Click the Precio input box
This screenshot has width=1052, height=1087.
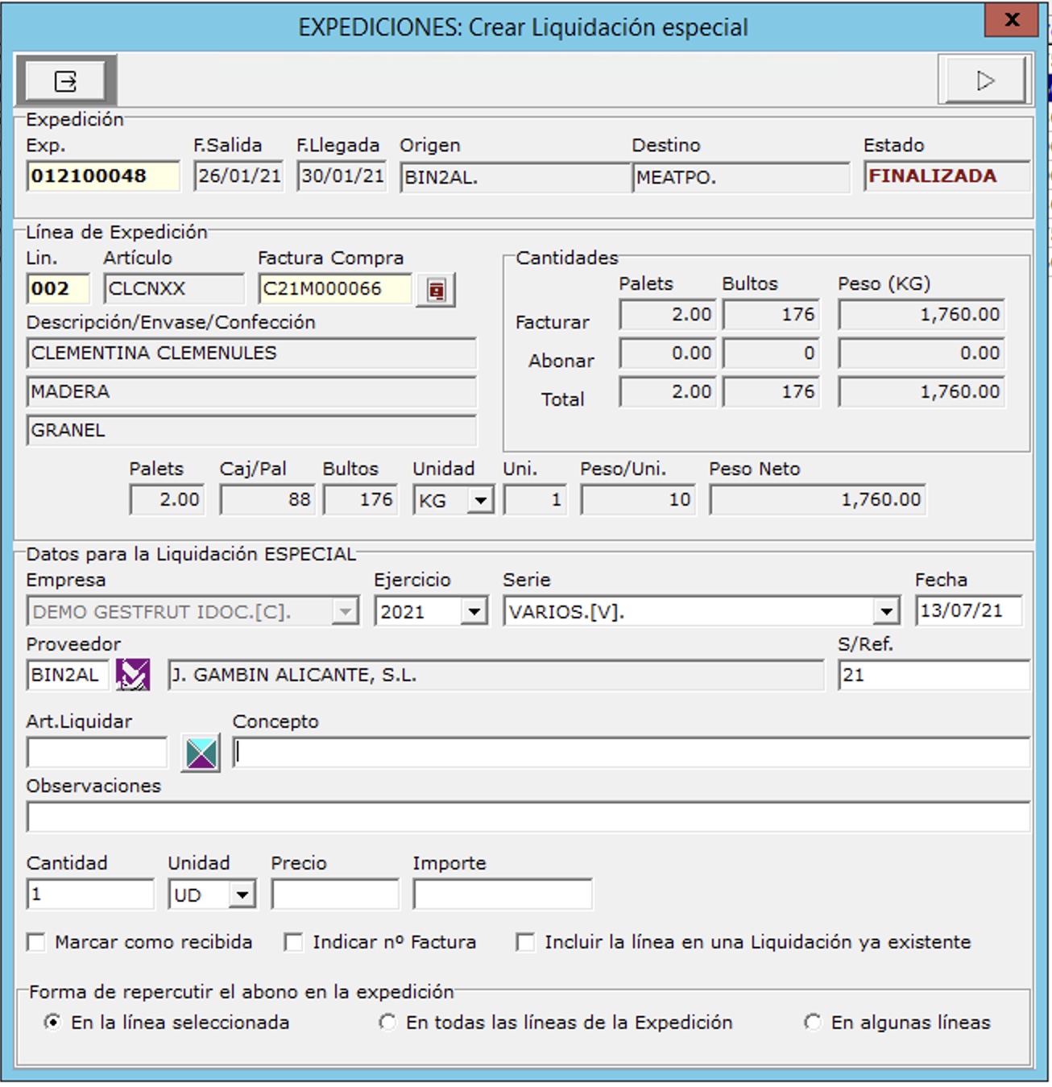(x=335, y=895)
